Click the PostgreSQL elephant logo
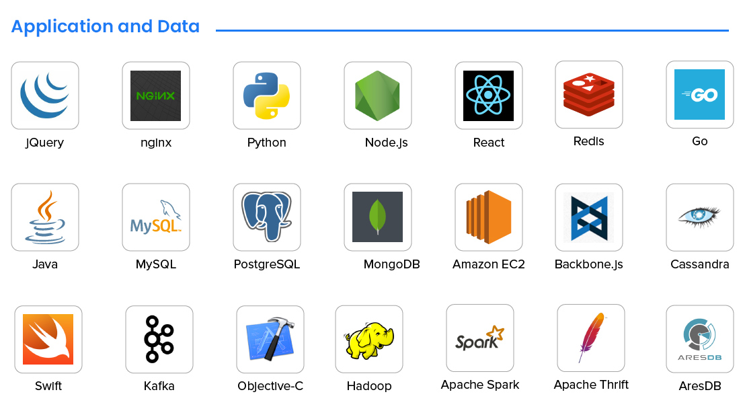 pyautogui.click(x=266, y=217)
